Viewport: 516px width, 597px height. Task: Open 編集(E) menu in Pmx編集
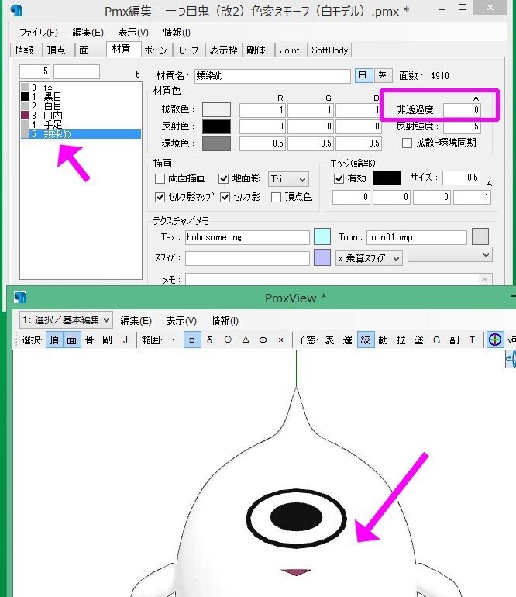tap(88, 33)
